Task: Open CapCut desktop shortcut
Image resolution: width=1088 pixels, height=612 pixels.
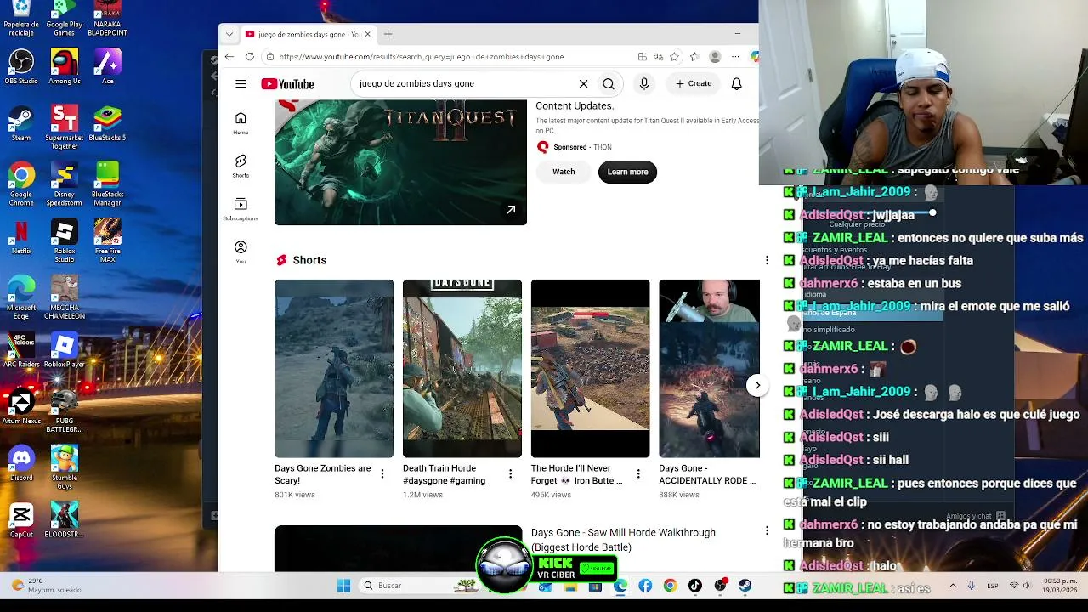Action: coord(21,521)
